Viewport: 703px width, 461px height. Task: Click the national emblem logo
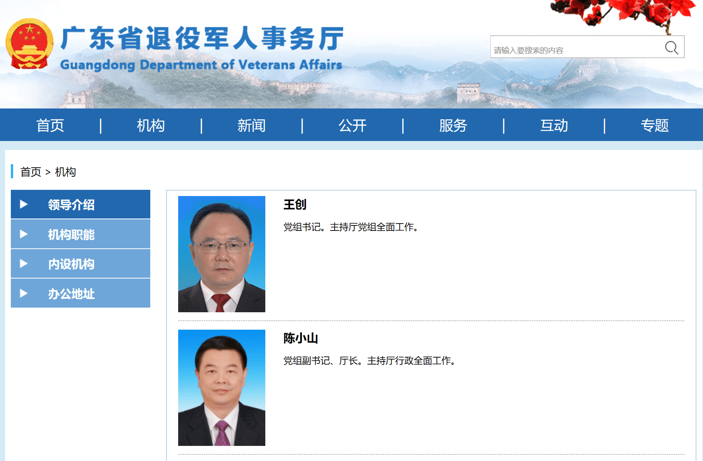tap(29, 43)
